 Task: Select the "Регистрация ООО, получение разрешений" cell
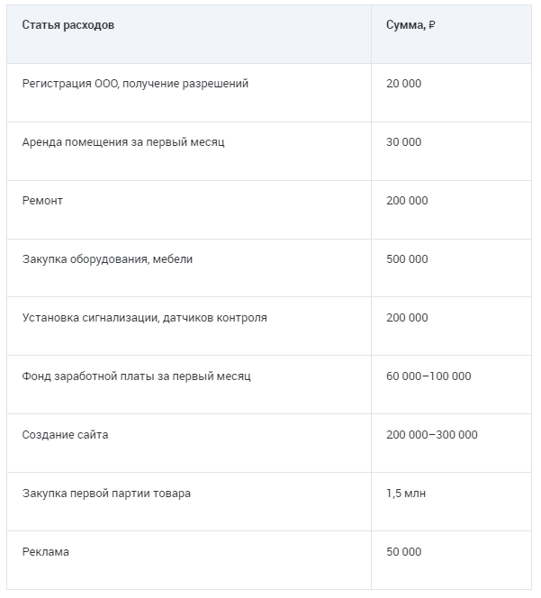click(x=135, y=84)
